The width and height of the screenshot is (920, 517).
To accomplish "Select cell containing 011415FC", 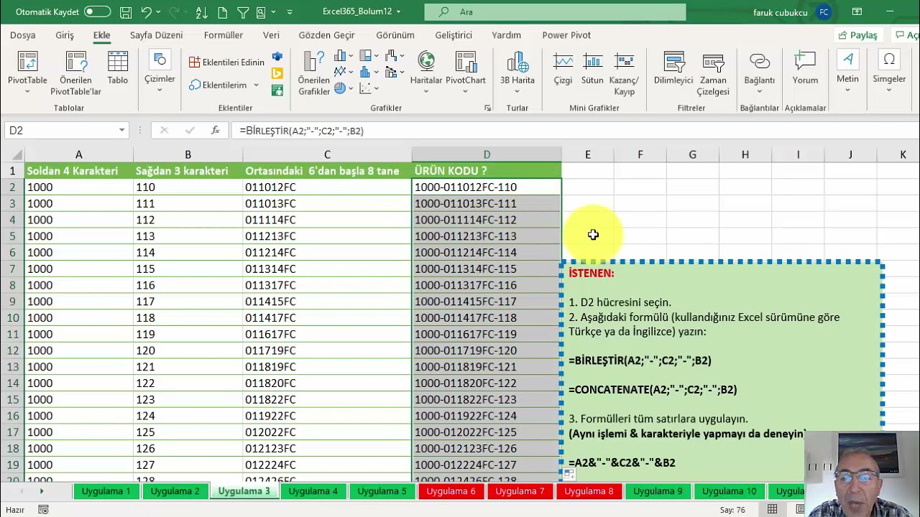I will 327,302.
